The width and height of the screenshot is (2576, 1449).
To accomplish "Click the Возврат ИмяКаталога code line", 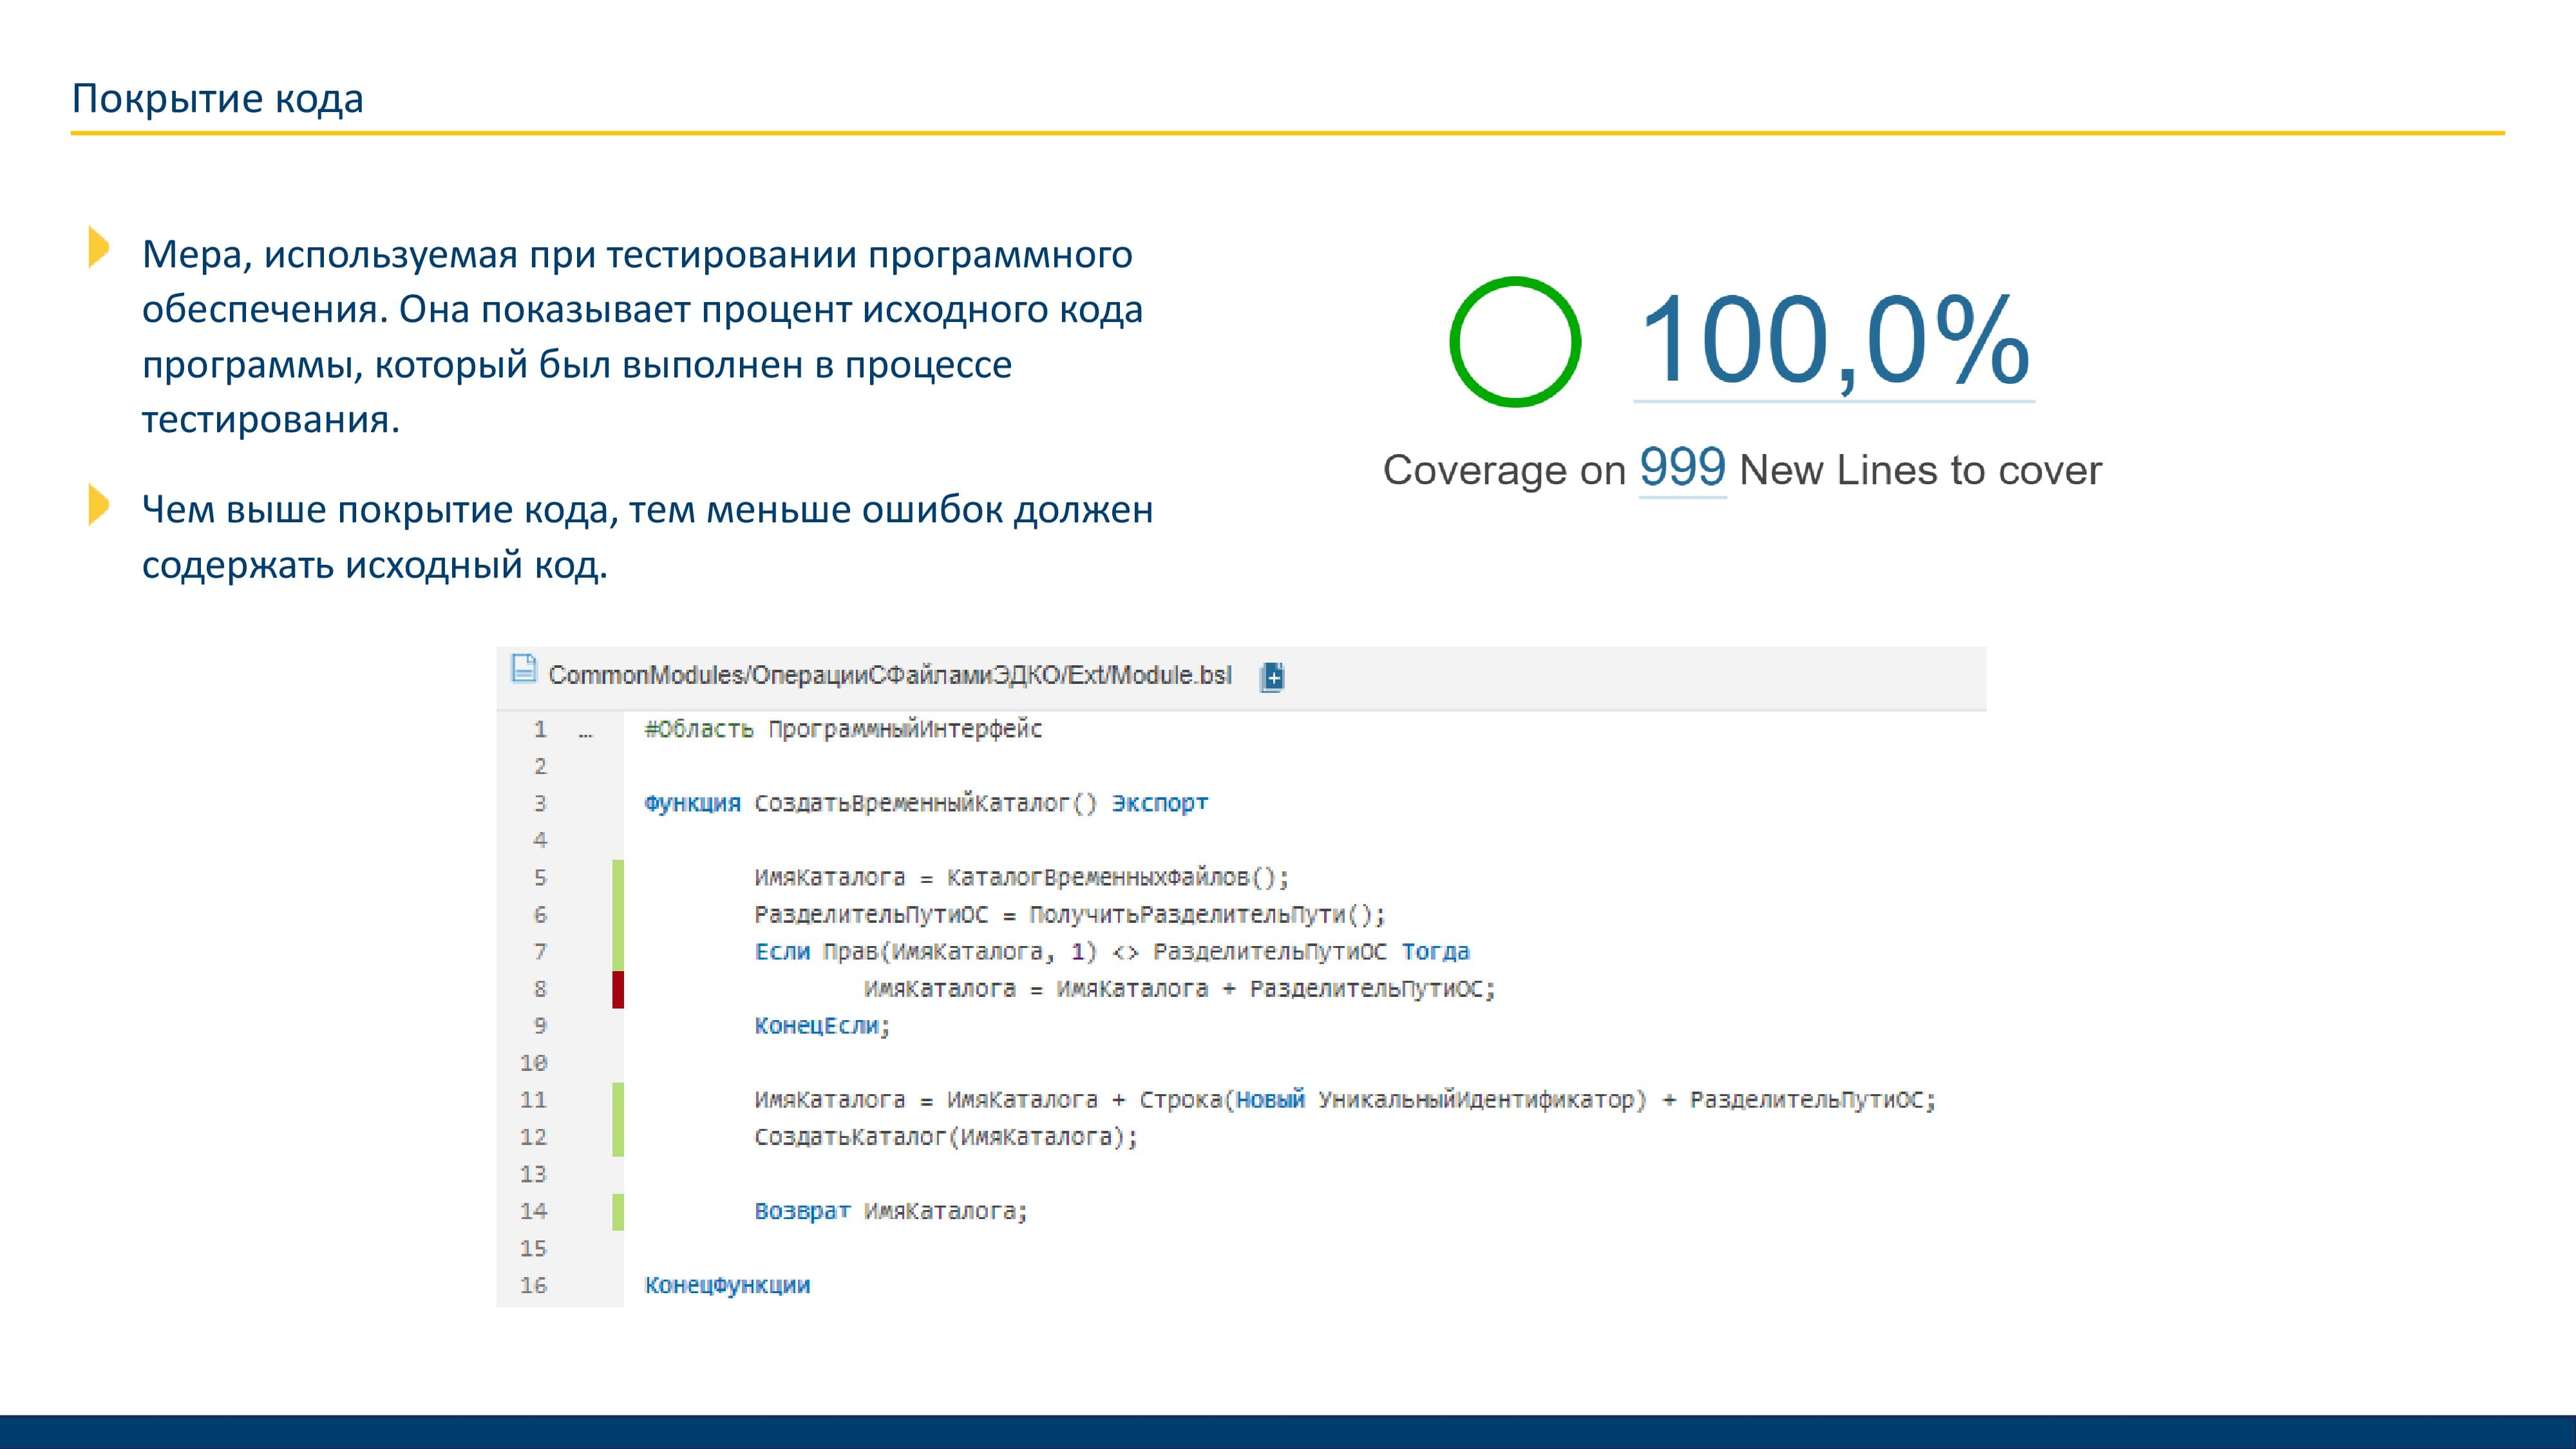I will 890,1211.
